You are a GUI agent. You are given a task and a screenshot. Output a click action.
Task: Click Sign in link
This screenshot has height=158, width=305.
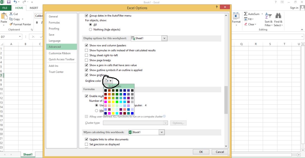click(x=294, y=8)
